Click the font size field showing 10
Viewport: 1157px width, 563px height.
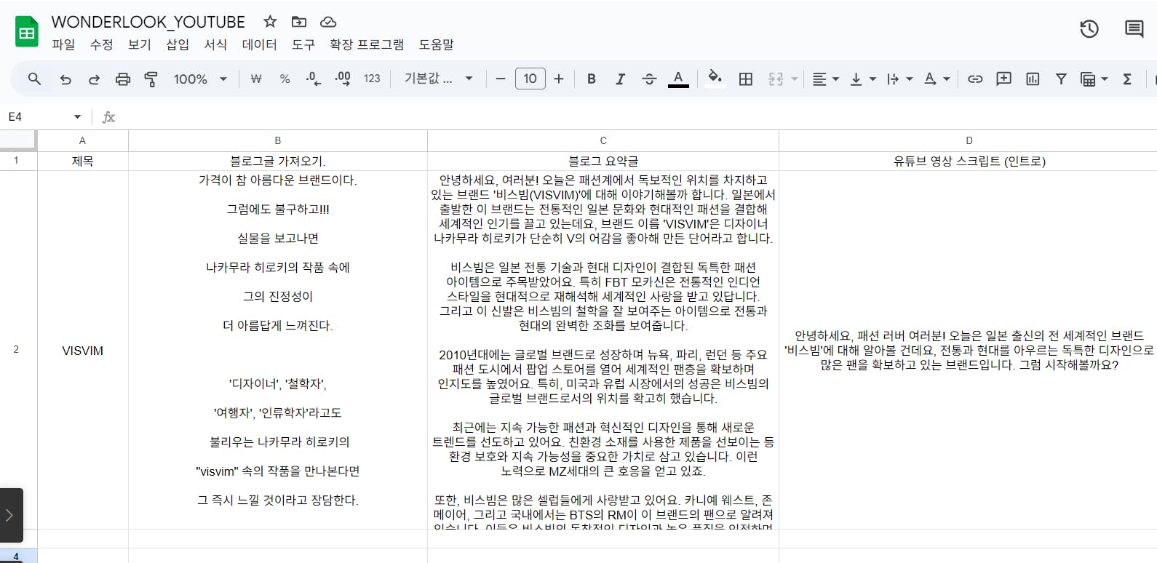(x=530, y=79)
